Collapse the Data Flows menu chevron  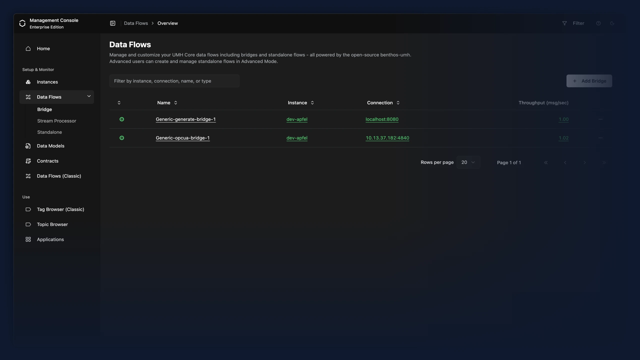coord(89,96)
